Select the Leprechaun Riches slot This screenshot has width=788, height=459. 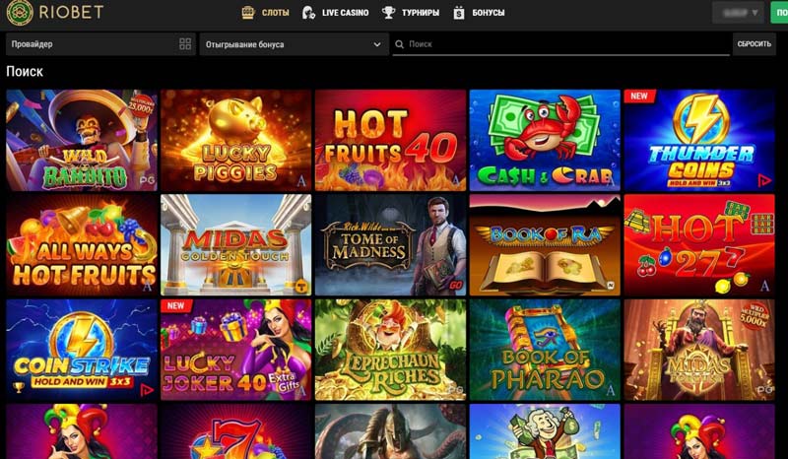(390, 350)
